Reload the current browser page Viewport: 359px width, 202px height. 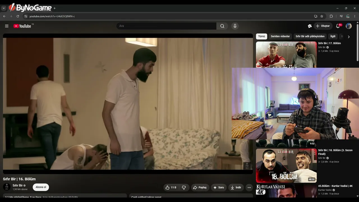coord(18,16)
